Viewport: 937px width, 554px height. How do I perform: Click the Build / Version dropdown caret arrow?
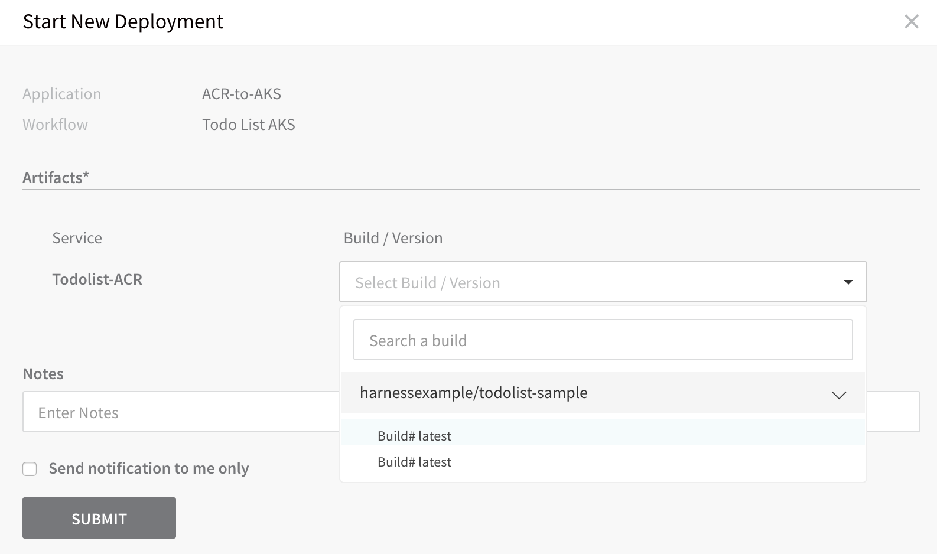point(848,282)
